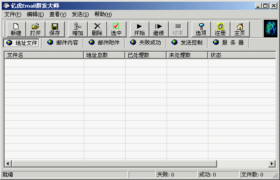Image resolution: width=280 pixels, height=180 pixels.
Task: Click the horizontal scrollbar left arrow
Action: tap(8, 164)
